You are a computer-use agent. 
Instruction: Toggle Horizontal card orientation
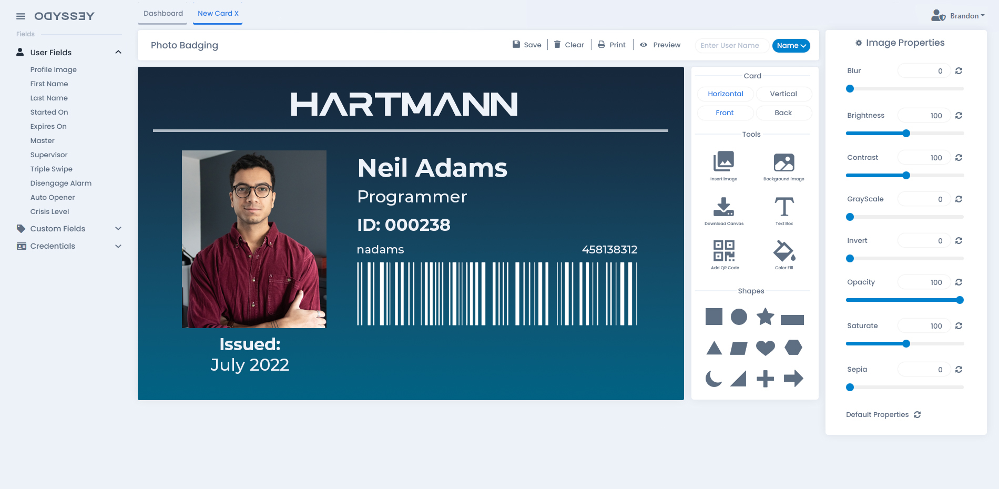[x=725, y=94]
